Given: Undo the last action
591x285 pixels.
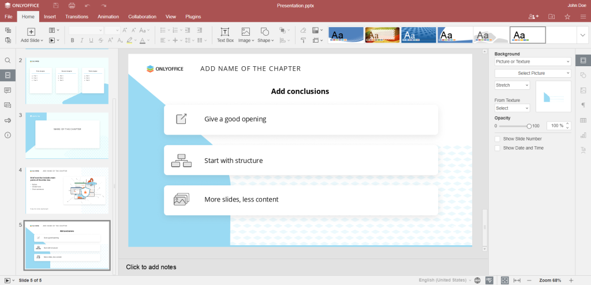Looking at the screenshot, I should point(88,6).
